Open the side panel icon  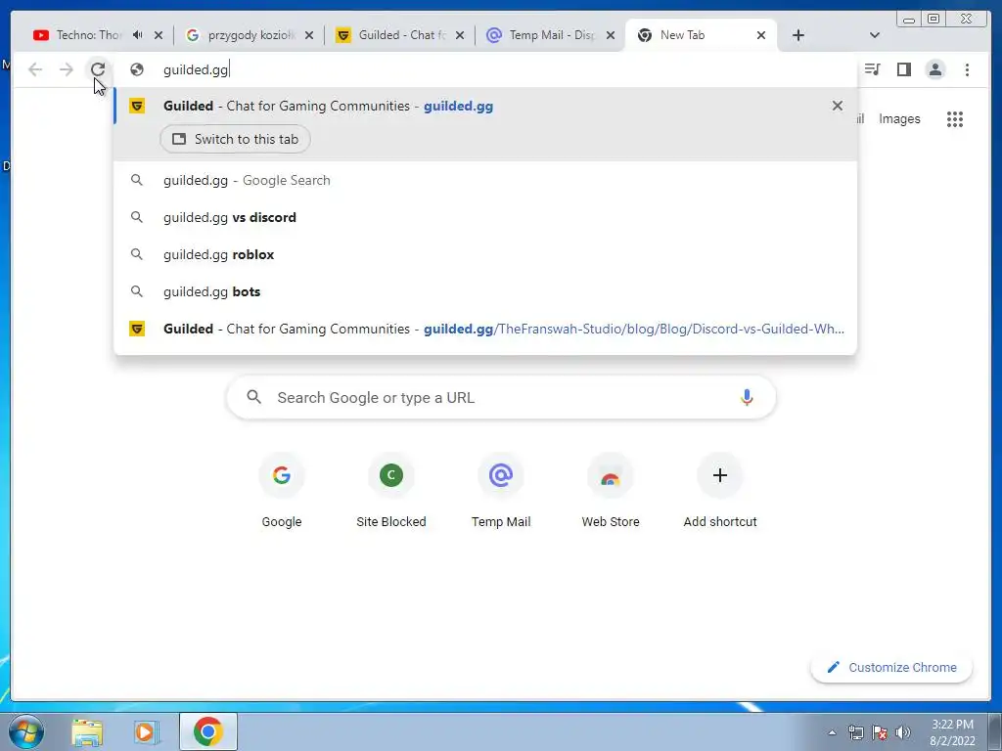(903, 69)
